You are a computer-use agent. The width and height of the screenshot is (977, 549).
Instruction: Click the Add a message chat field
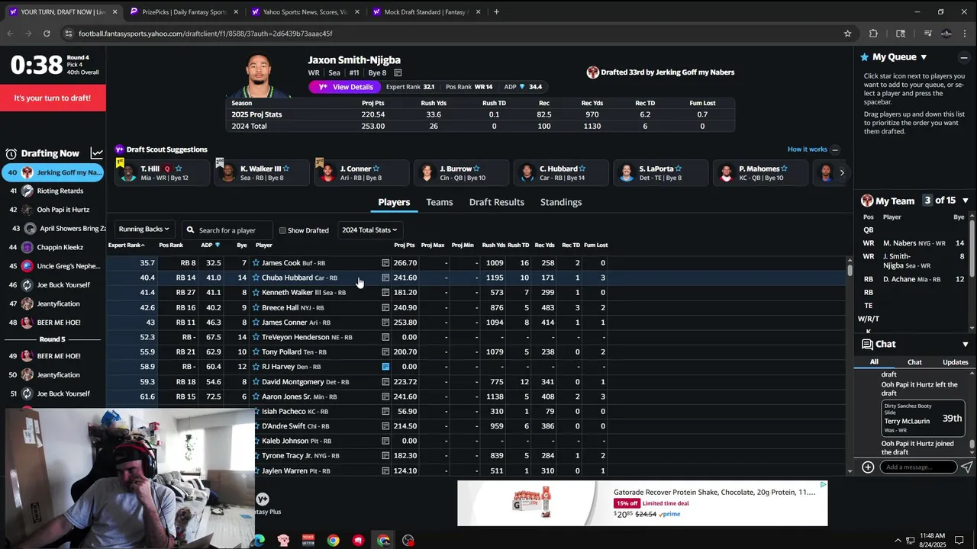pyautogui.click(x=917, y=467)
